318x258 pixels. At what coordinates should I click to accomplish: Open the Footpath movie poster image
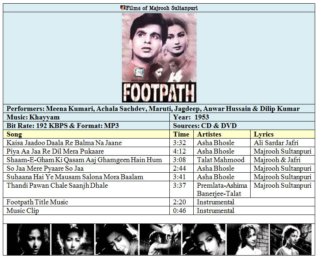tap(159, 58)
